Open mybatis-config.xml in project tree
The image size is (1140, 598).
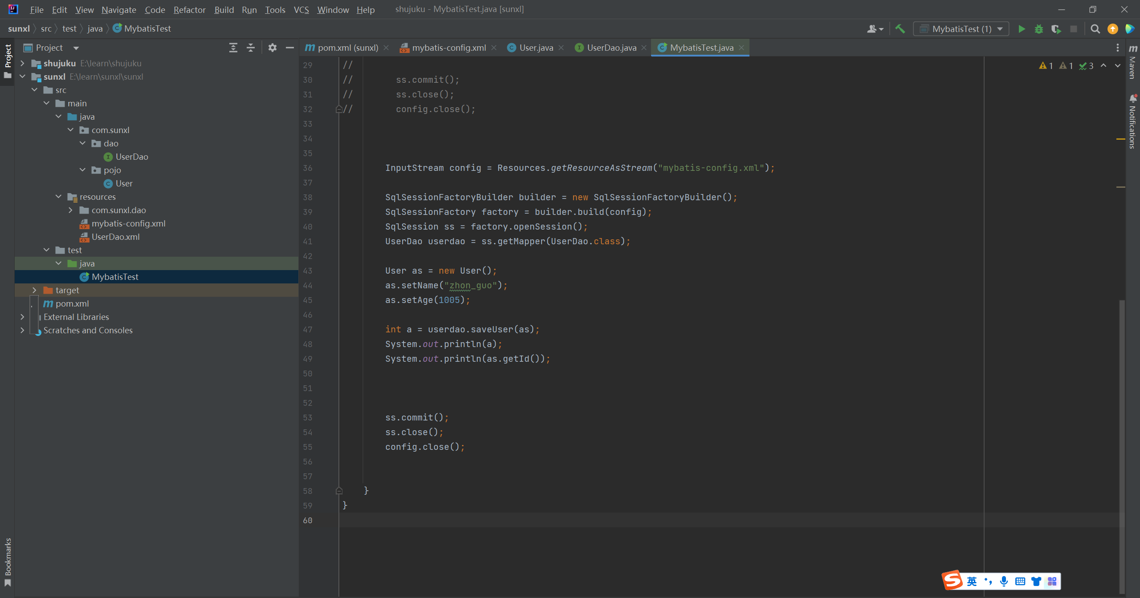(128, 223)
